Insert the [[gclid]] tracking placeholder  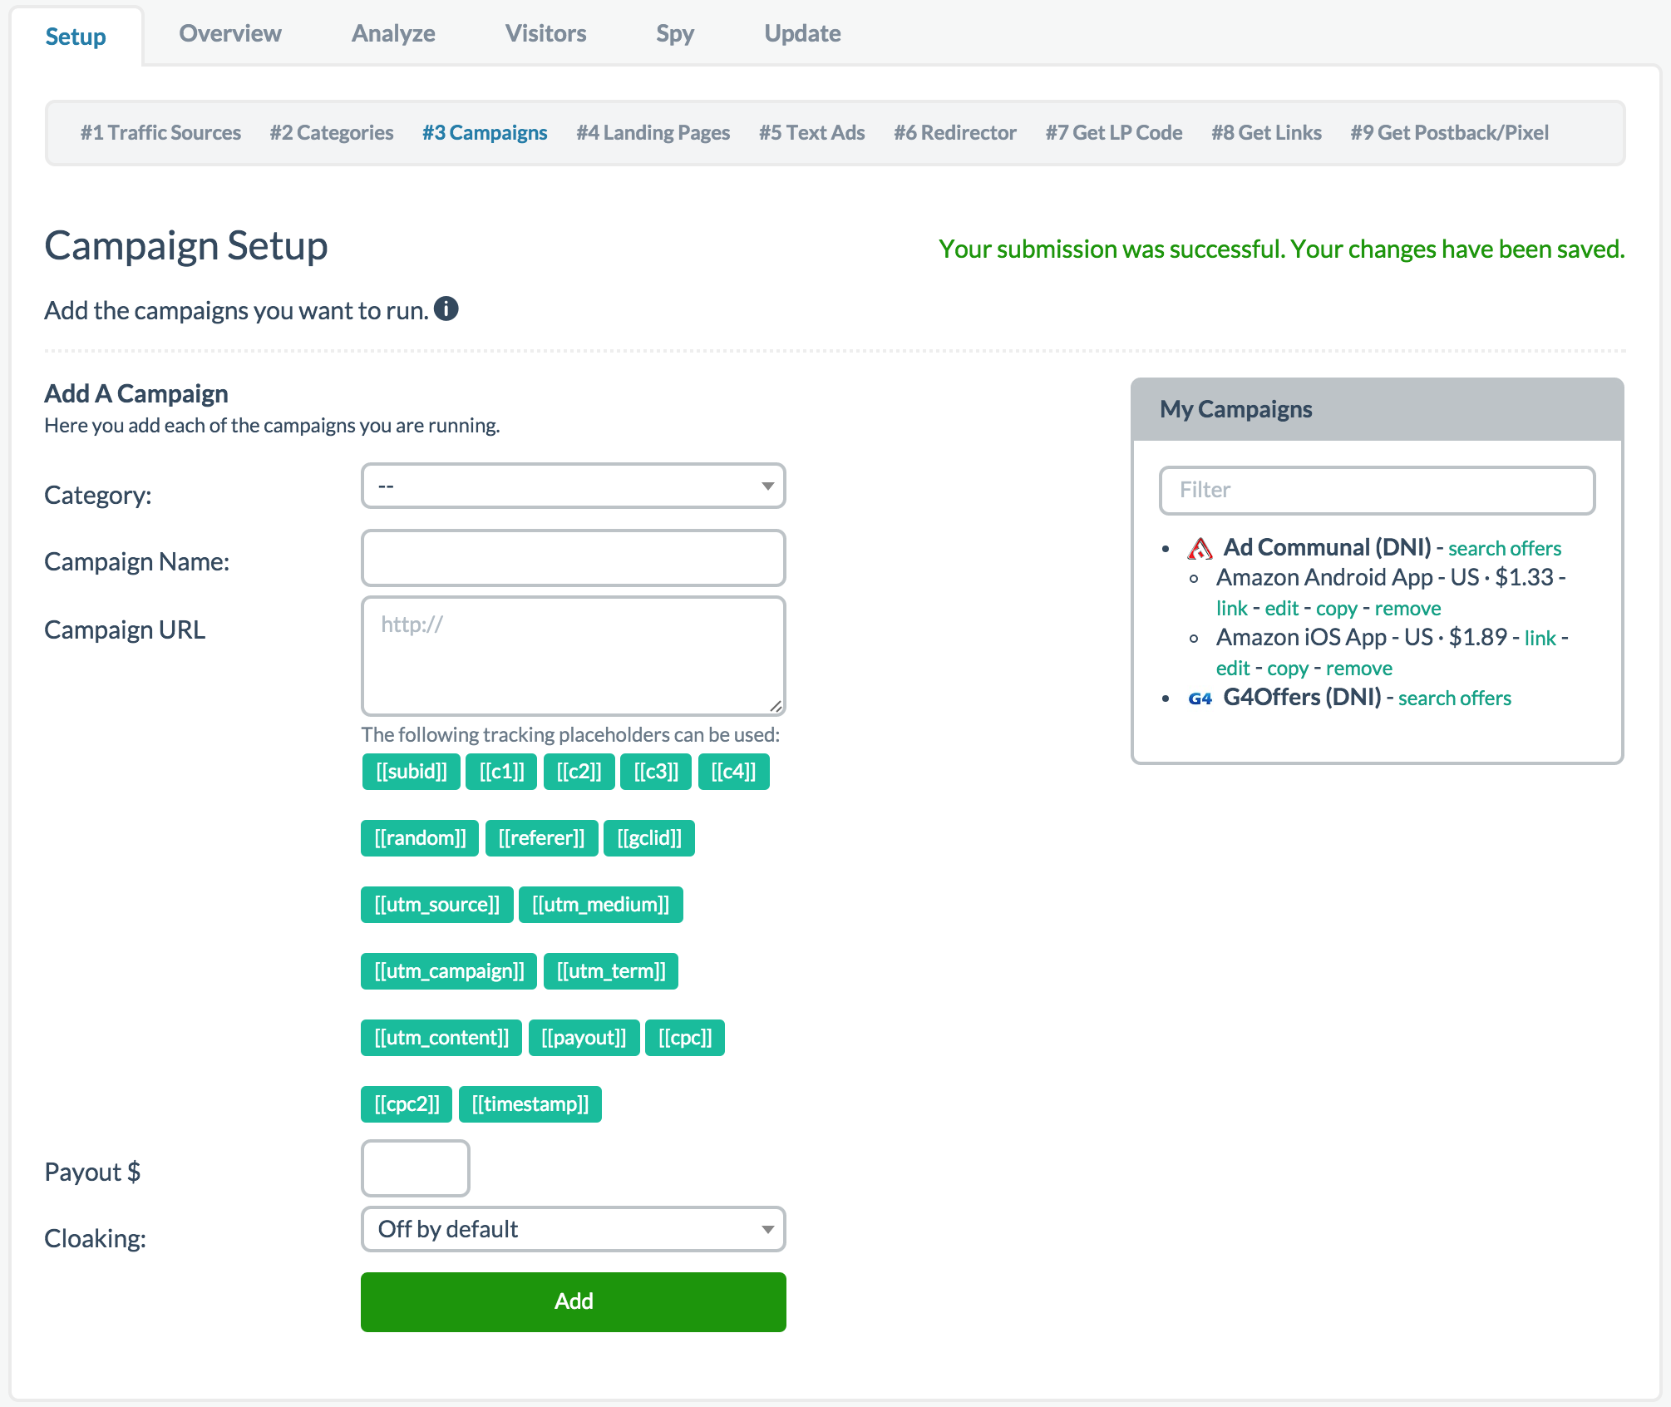click(x=649, y=837)
